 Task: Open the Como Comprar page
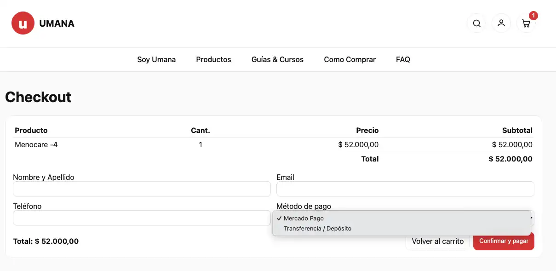350,59
